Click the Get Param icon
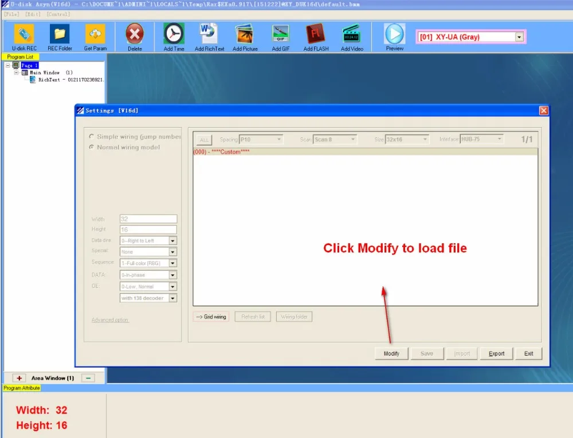This screenshot has width=573, height=438. (x=95, y=34)
